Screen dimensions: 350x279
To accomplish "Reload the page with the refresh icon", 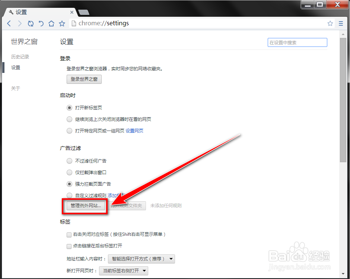I will [x=31, y=23].
